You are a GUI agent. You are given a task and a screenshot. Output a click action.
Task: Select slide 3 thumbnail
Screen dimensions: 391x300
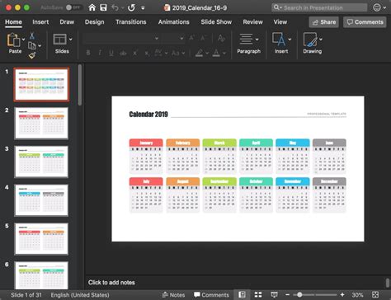click(x=41, y=162)
